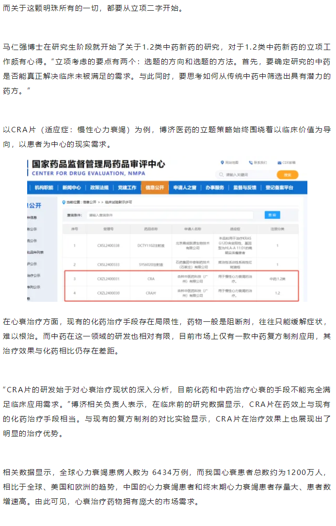Select 办事服务 in the navigation bar
The image size is (336, 526).
214,188
